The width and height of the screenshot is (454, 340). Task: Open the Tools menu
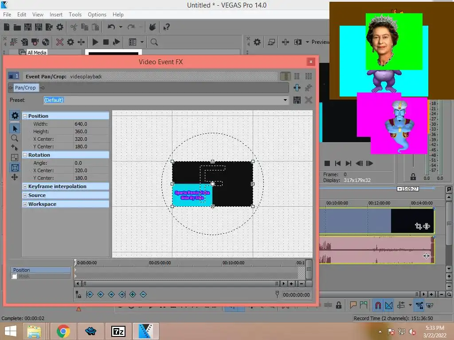coord(75,15)
